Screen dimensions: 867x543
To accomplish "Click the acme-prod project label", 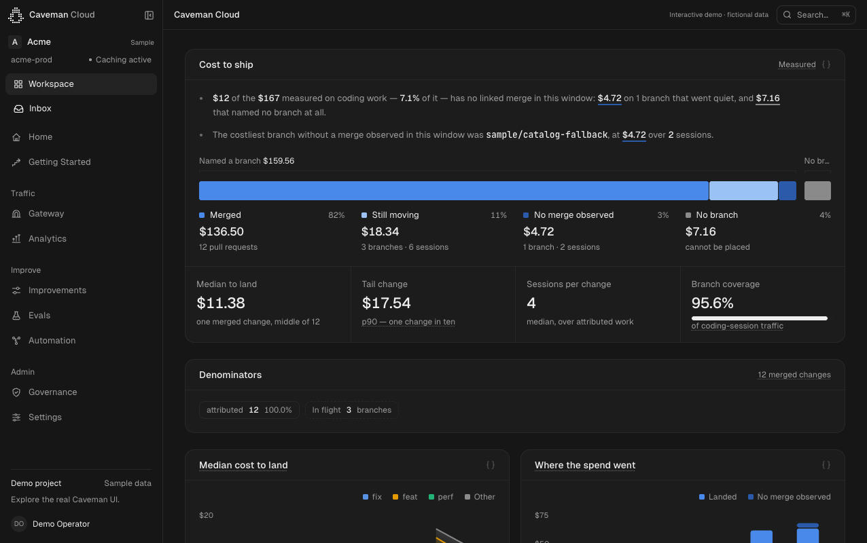I will 31,60.
